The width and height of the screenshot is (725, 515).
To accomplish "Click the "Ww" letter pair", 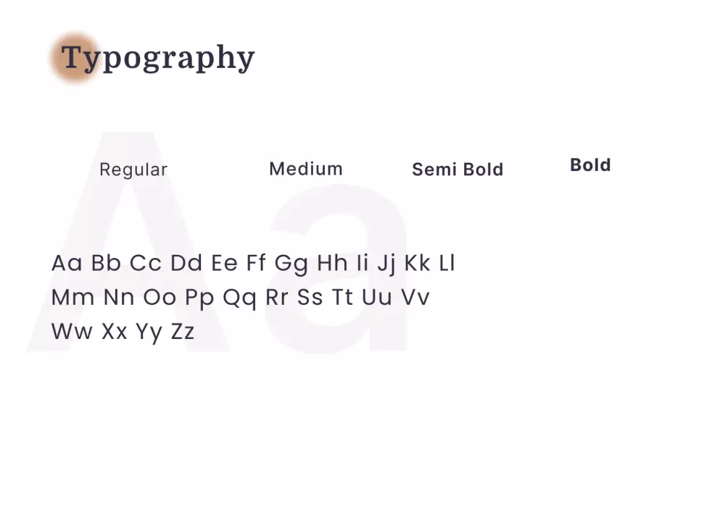I will point(72,332).
